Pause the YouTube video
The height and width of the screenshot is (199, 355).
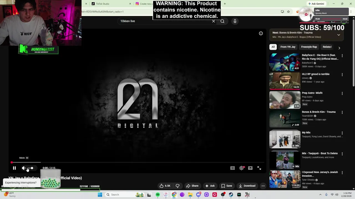click(14, 168)
